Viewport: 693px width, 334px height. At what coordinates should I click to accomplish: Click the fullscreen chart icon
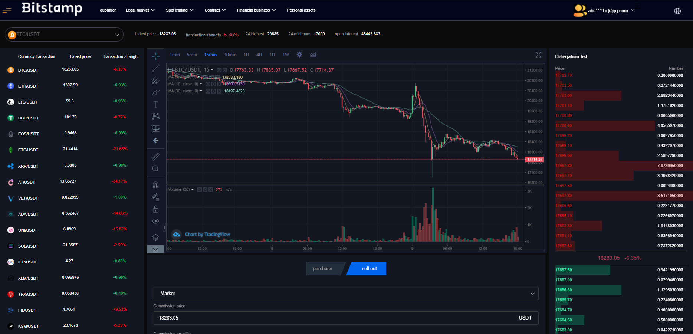(538, 55)
